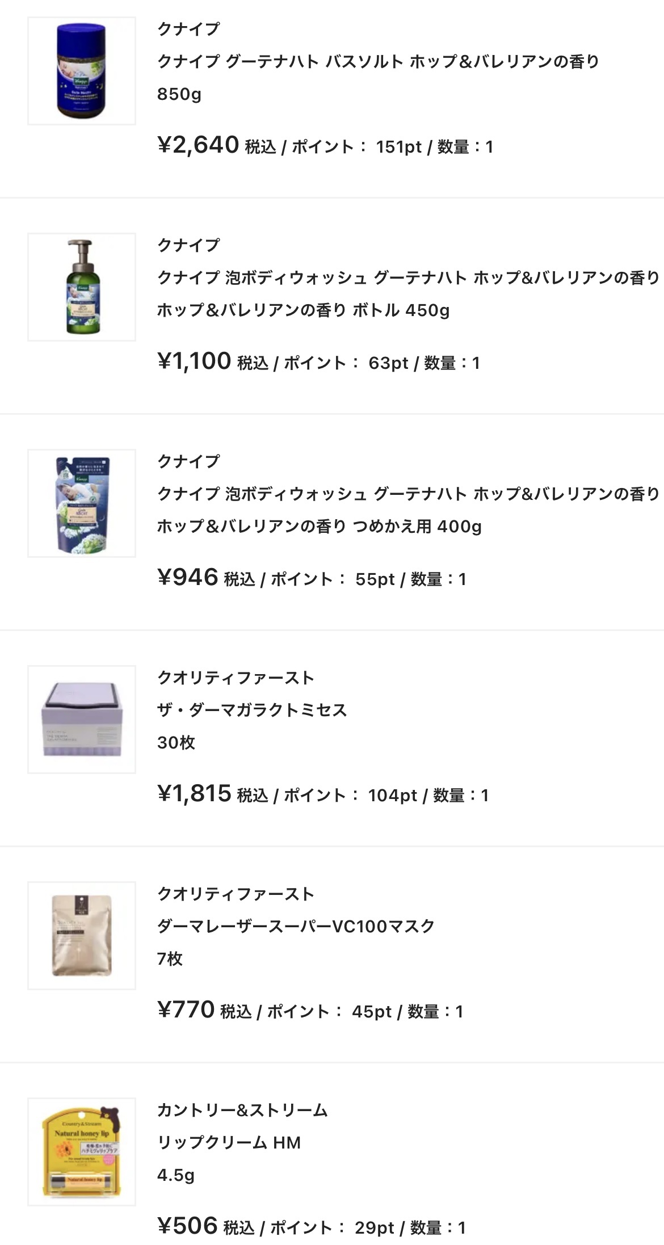Open the Derma Galactomyces mask box image

pyautogui.click(x=82, y=720)
